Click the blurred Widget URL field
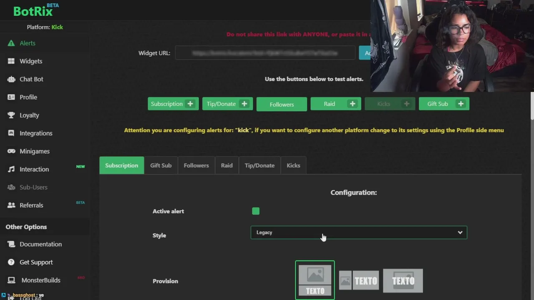This screenshot has height=300, width=534. click(x=265, y=53)
